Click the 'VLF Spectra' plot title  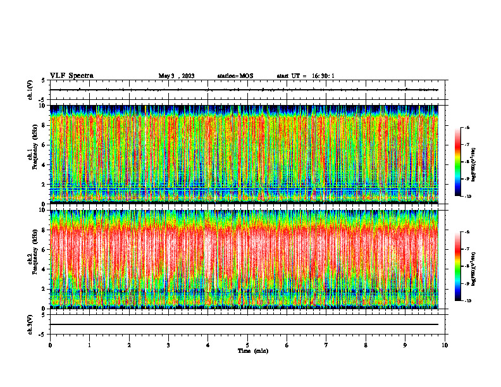71,76
